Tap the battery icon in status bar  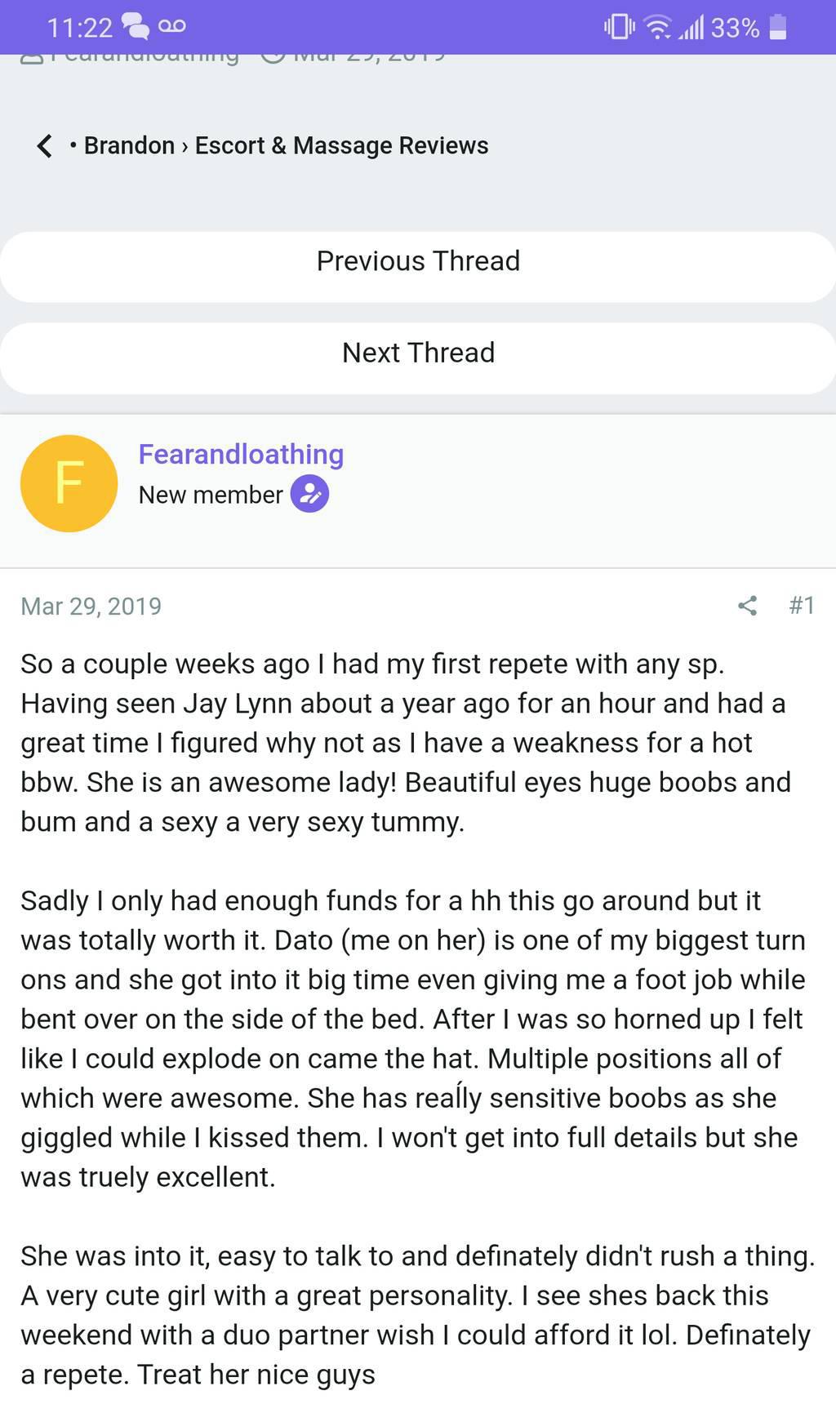[778, 27]
